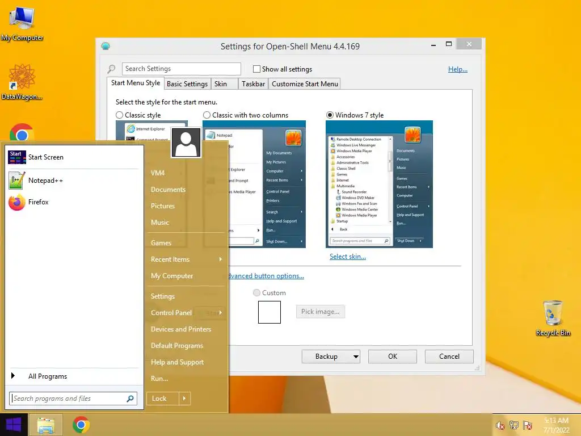This screenshot has height=436, width=581.
Task: Expand the Recent Items submenu arrow
Action: pyautogui.click(x=221, y=259)
